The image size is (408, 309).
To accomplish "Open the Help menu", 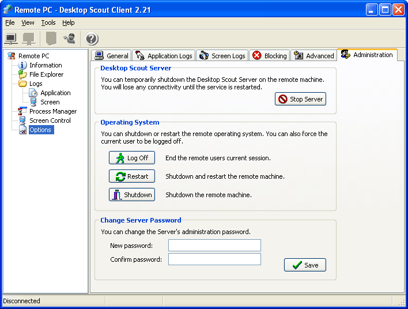I will click(x=69, y=22).
